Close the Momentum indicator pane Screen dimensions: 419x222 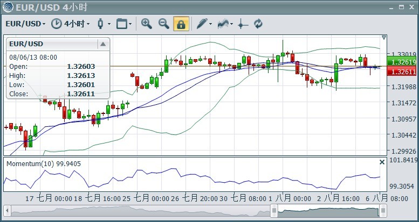(382, 162)
